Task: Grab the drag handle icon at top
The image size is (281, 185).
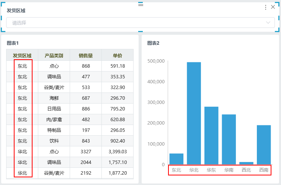Action: coord(140,4)
